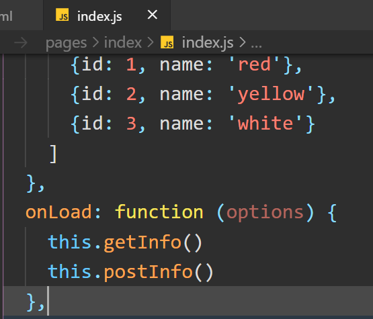Place cursor on name key in red row

click(x=181, y=65)
